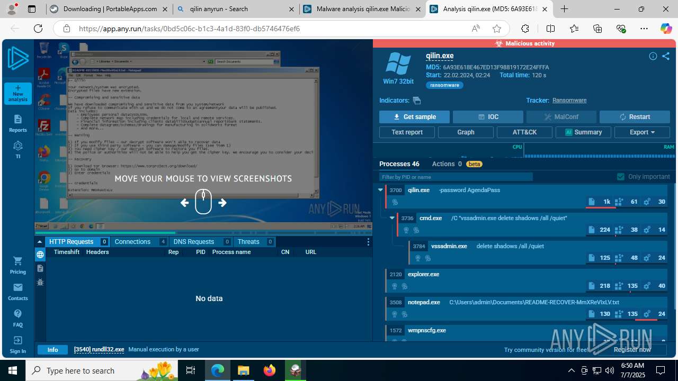Focus the Filter by PID or name field
This screenshot has width=678, height=381.
[456, 177]
